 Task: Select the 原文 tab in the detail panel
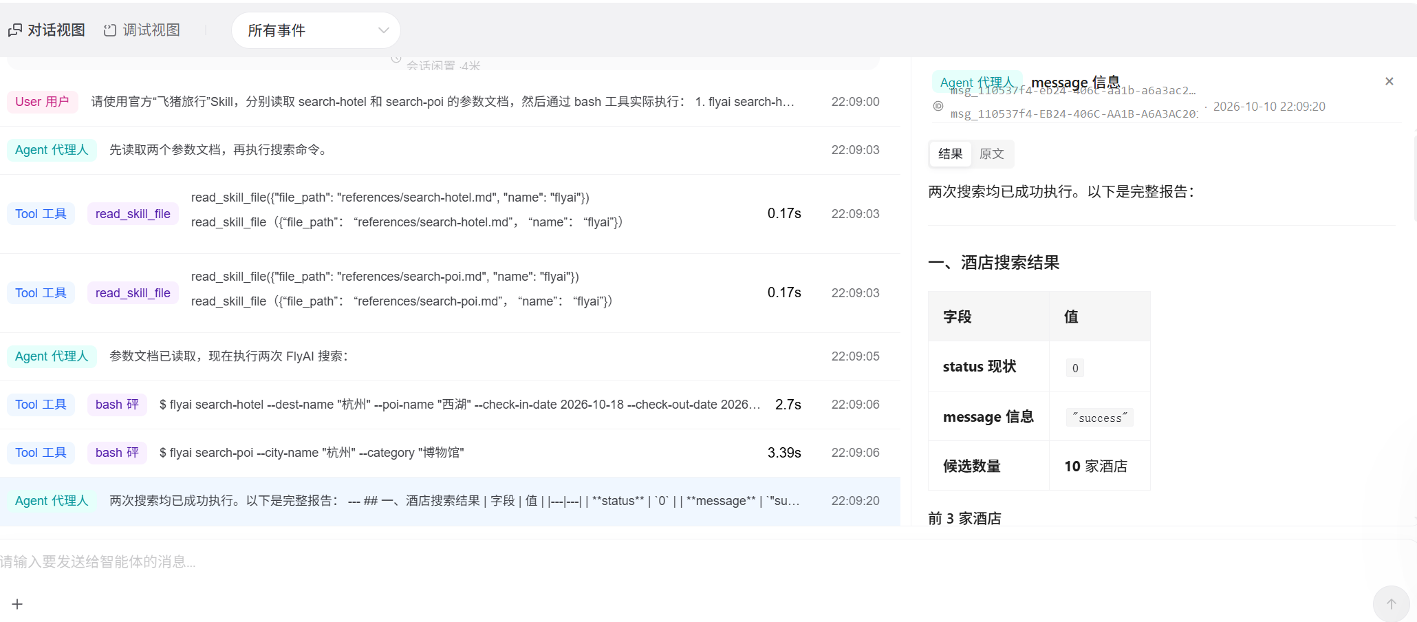click(x=991, y=154)
